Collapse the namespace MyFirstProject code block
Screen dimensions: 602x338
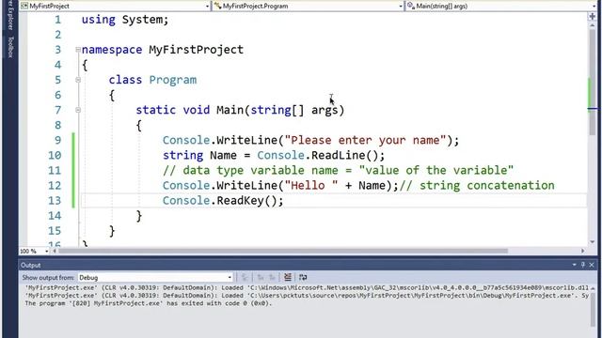point(78,50)
